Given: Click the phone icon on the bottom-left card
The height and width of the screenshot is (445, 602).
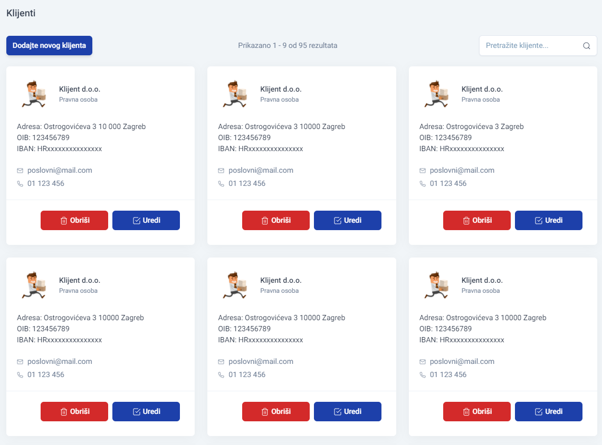Looking at the screenshot, I should point(20,375).
